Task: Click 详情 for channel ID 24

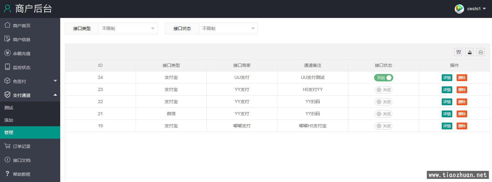Action: point(447,78)
